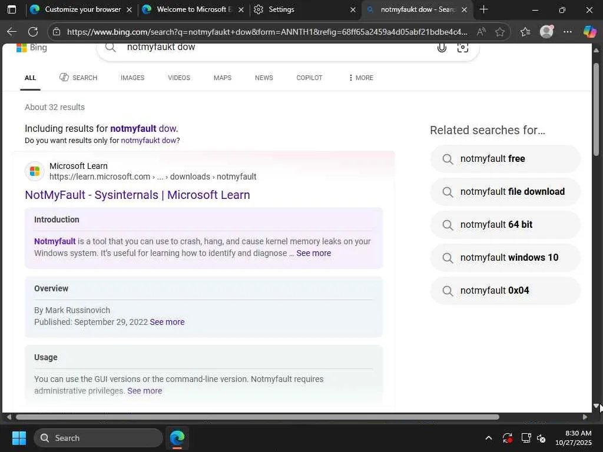Open the Favorites list icon
603x452 pixels.
pos(525,32)
